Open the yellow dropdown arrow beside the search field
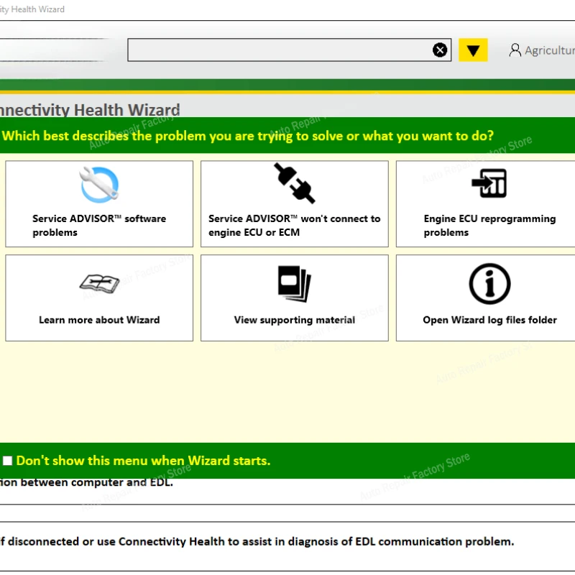The width and height of the screenshot is (575, 575). [x=473, y=50]
